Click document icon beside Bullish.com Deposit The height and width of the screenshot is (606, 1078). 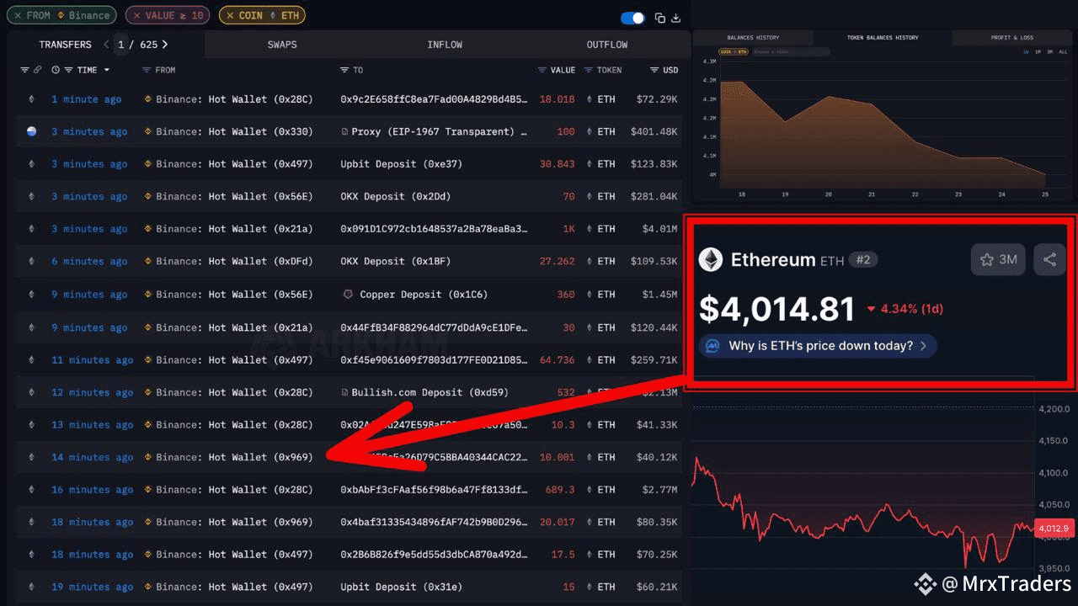(344, 392)
